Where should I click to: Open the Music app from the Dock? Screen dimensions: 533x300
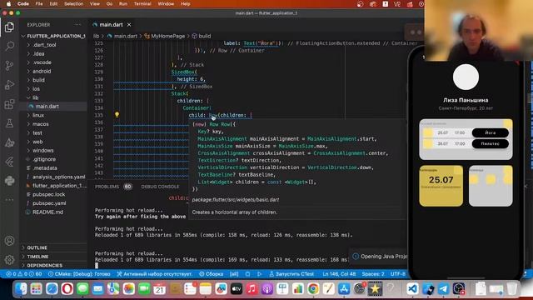coord(252,289)
